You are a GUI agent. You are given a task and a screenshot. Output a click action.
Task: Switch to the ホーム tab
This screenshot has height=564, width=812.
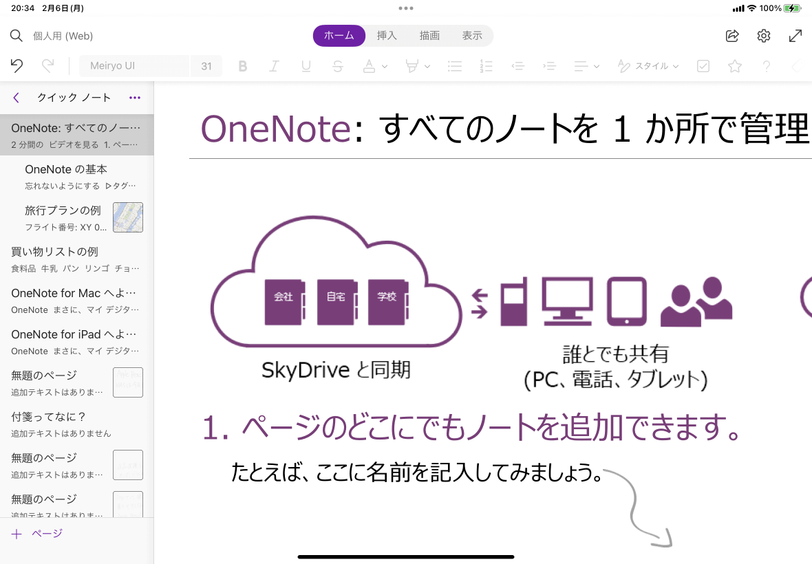(x=339, y=36)
